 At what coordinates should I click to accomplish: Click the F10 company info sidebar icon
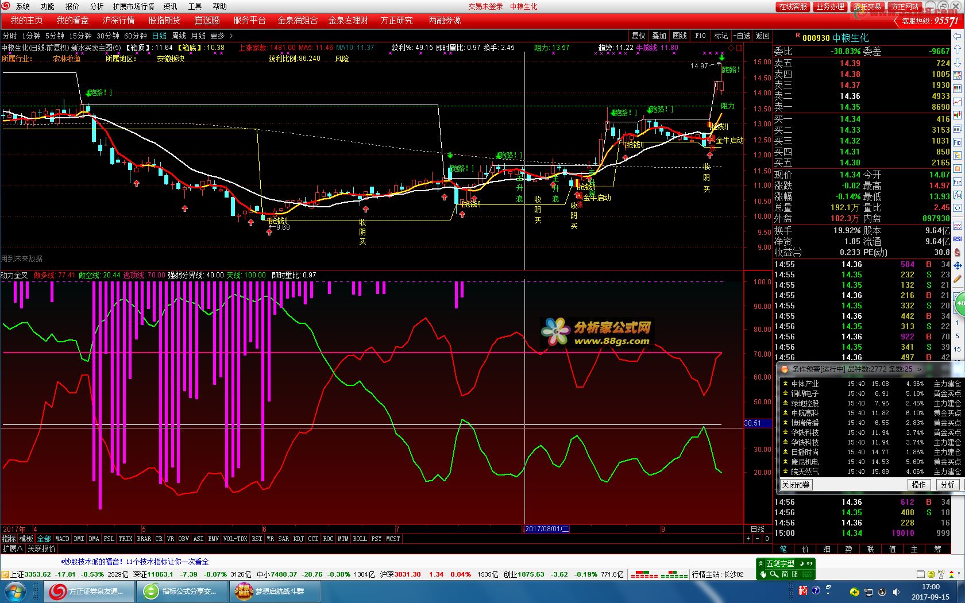coord(958,142)
